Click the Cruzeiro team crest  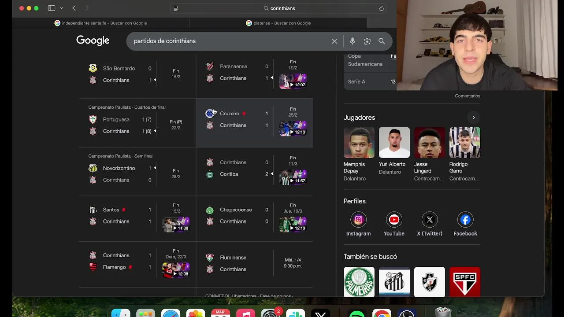[x=210, y=114]
